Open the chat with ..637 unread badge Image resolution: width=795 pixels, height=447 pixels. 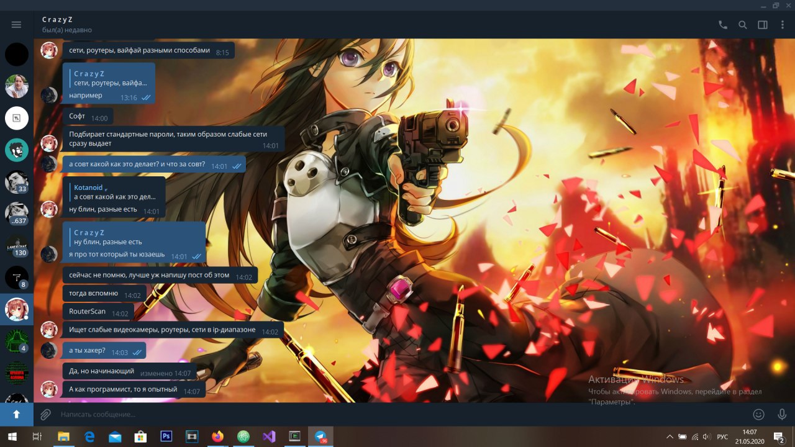point(17,214)
